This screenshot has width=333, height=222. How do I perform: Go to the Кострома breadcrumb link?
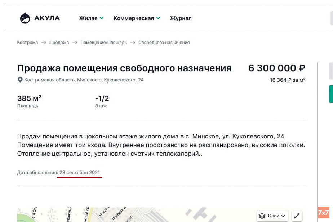click(27, 42)
